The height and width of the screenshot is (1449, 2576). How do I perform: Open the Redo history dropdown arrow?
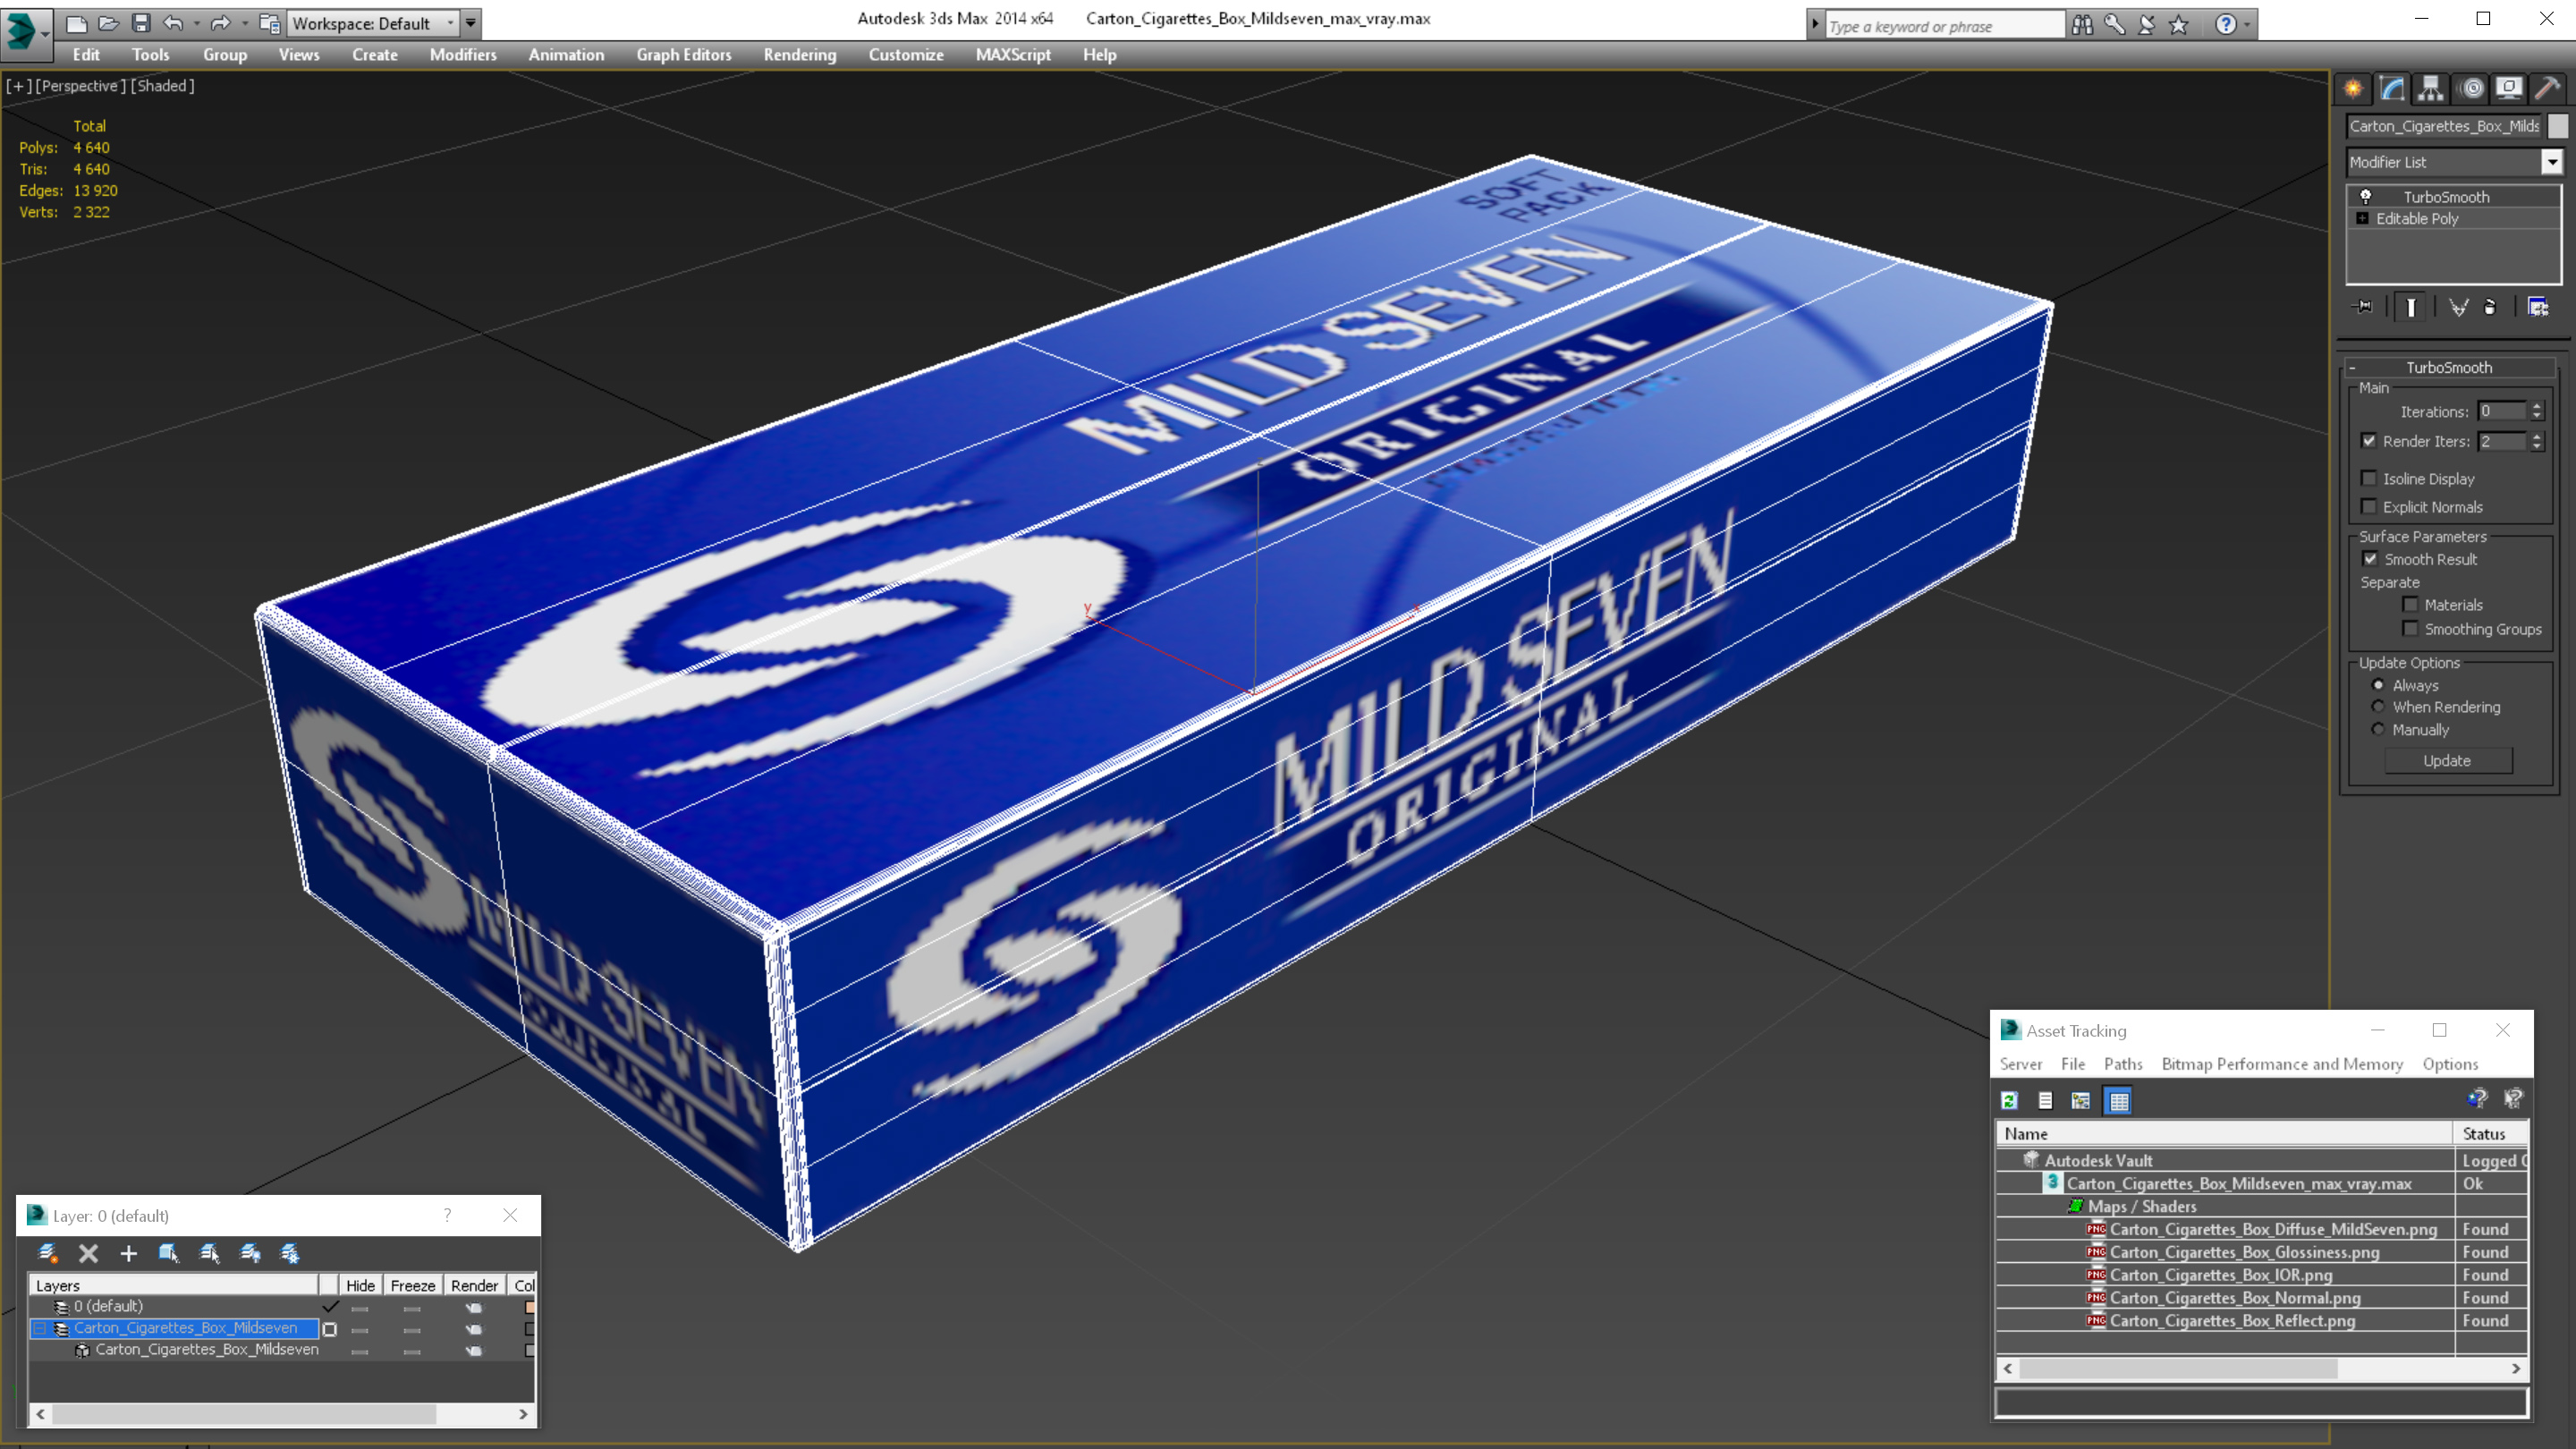(x=245, y=23)
